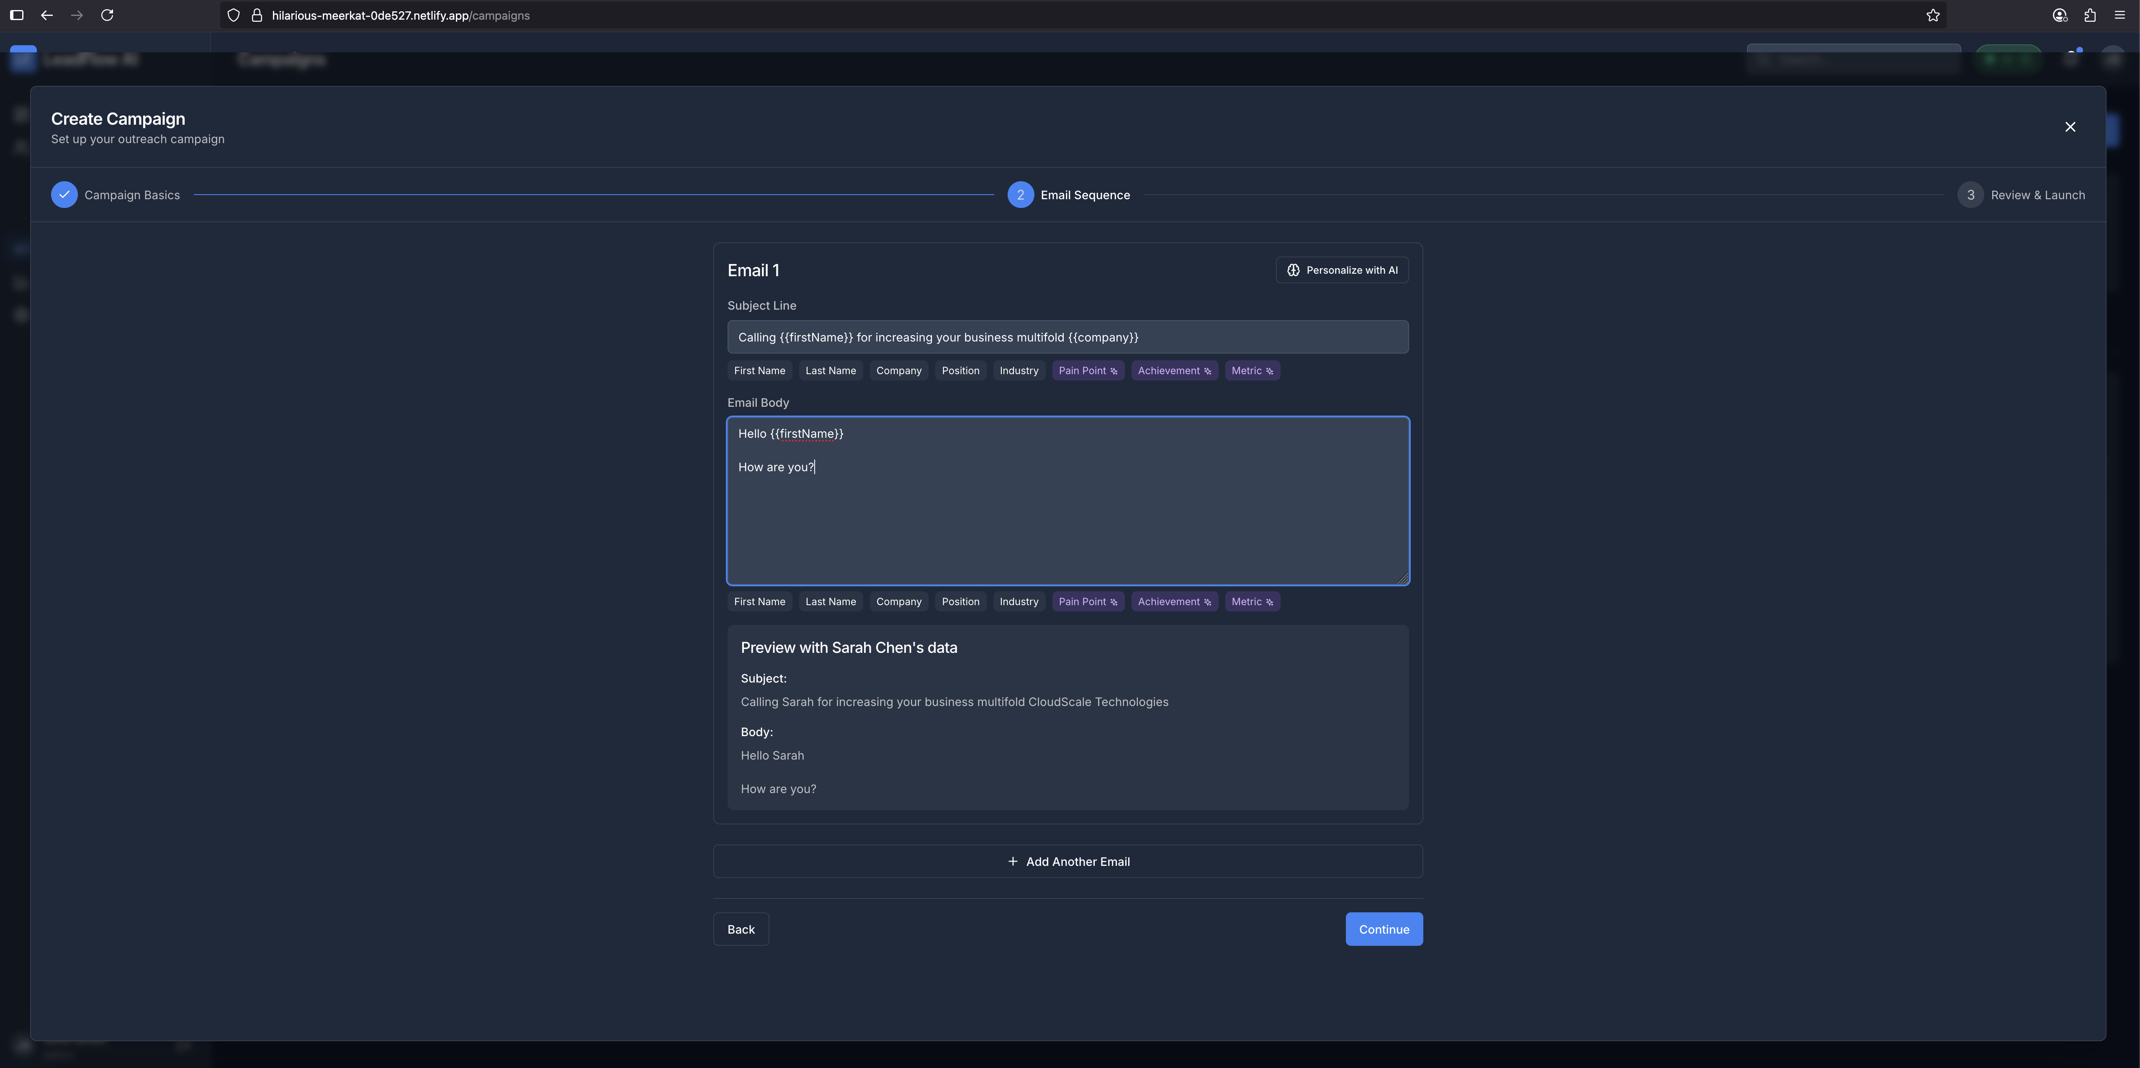The height and width of the screenshot is (1068, 2140).
Task: Click Add Another Email button
Action: click(x=1067, y=861)
